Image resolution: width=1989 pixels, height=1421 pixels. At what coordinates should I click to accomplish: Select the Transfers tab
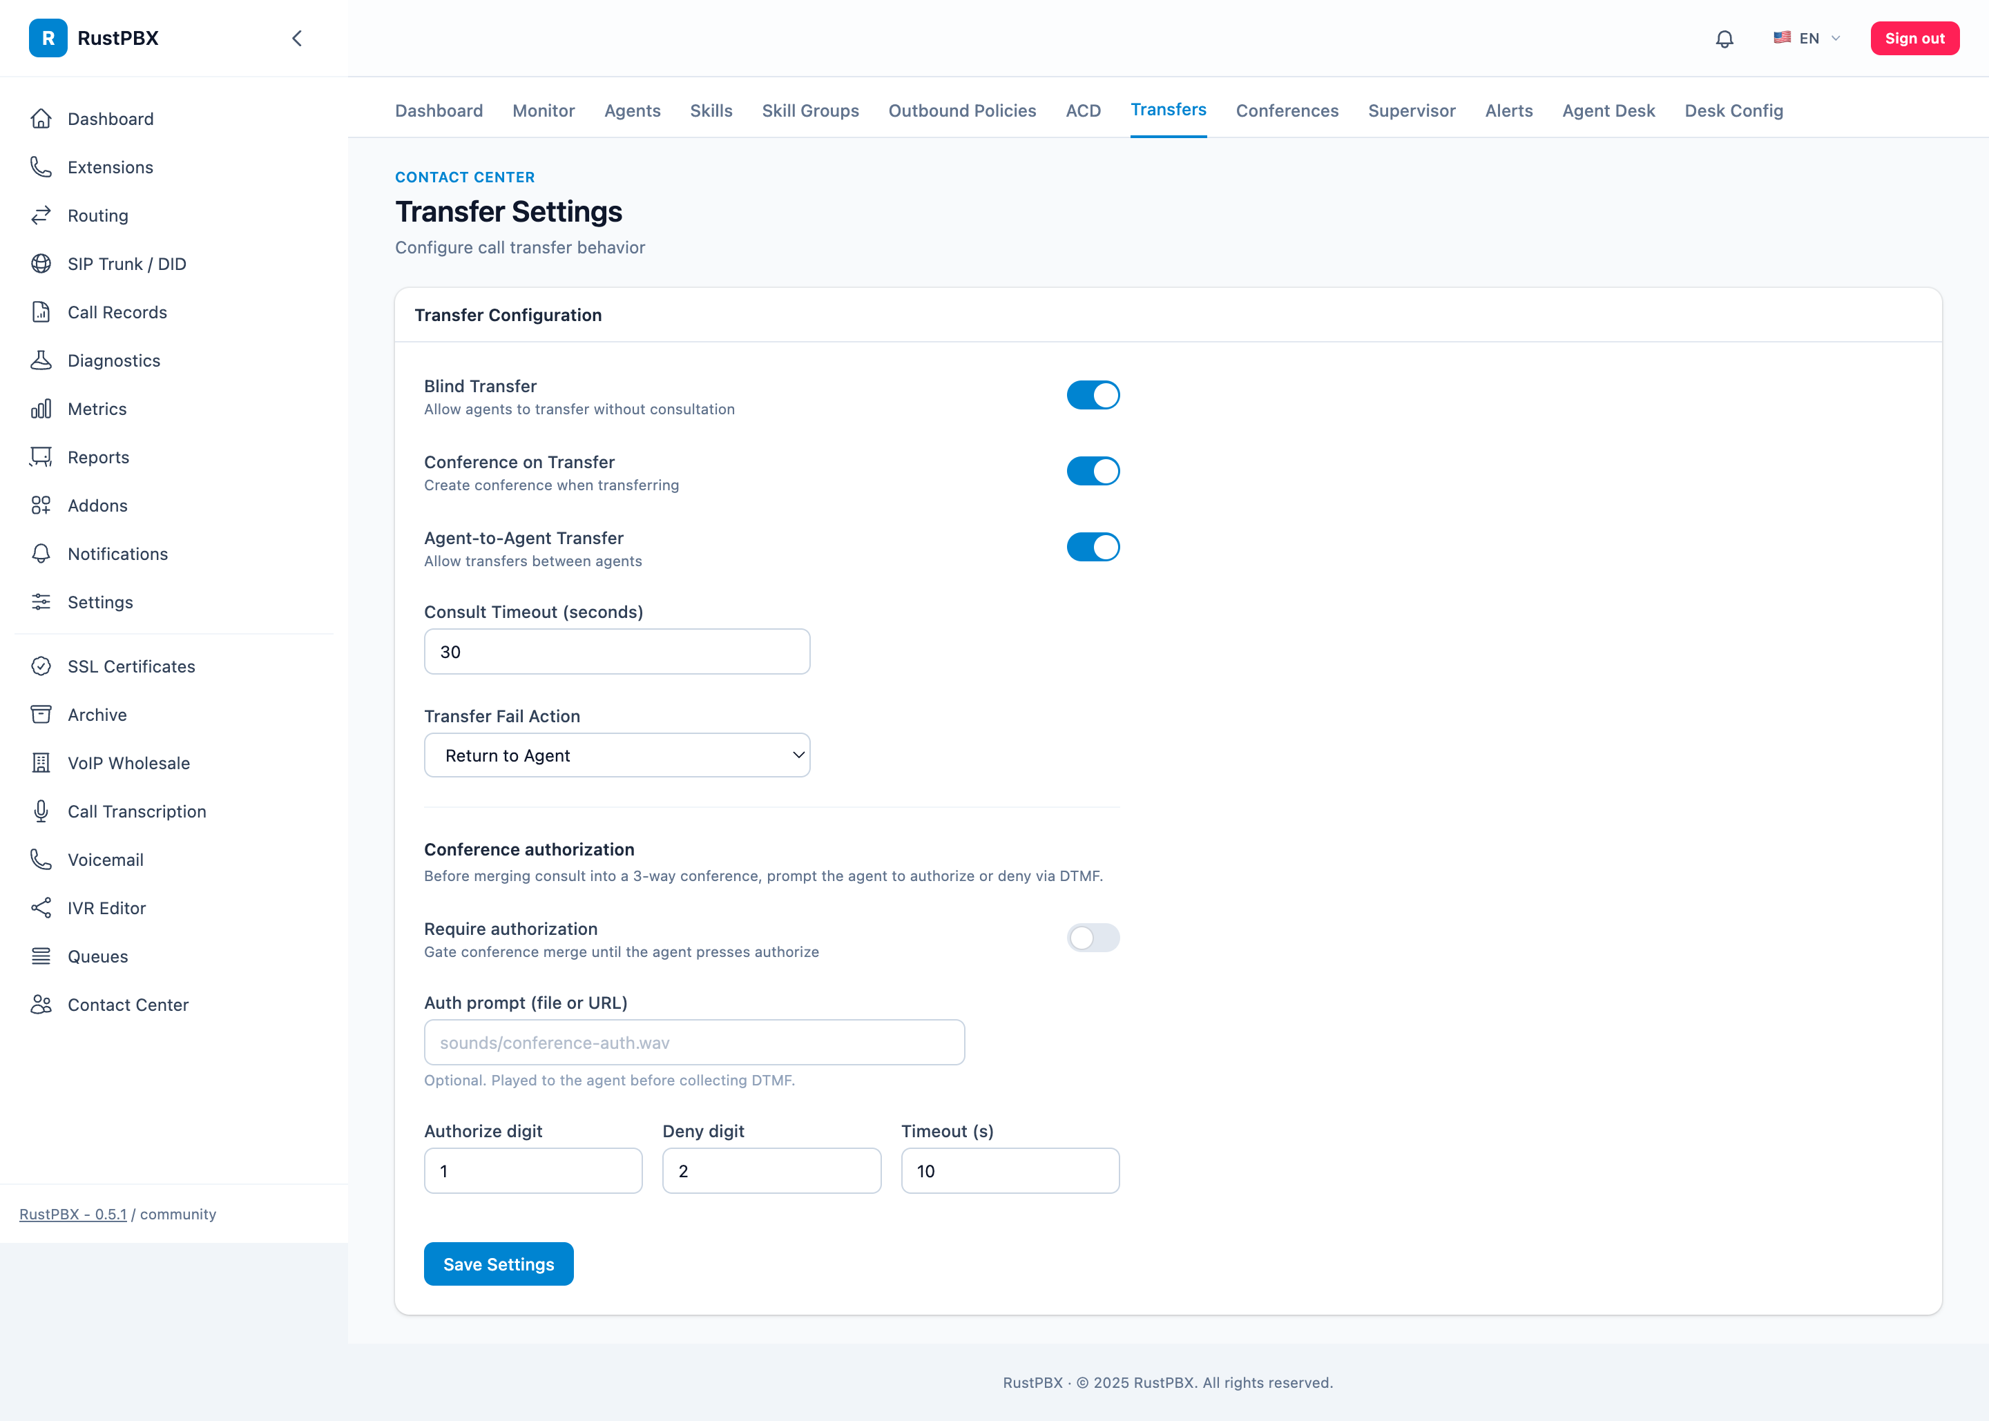tap(1169, 109)
